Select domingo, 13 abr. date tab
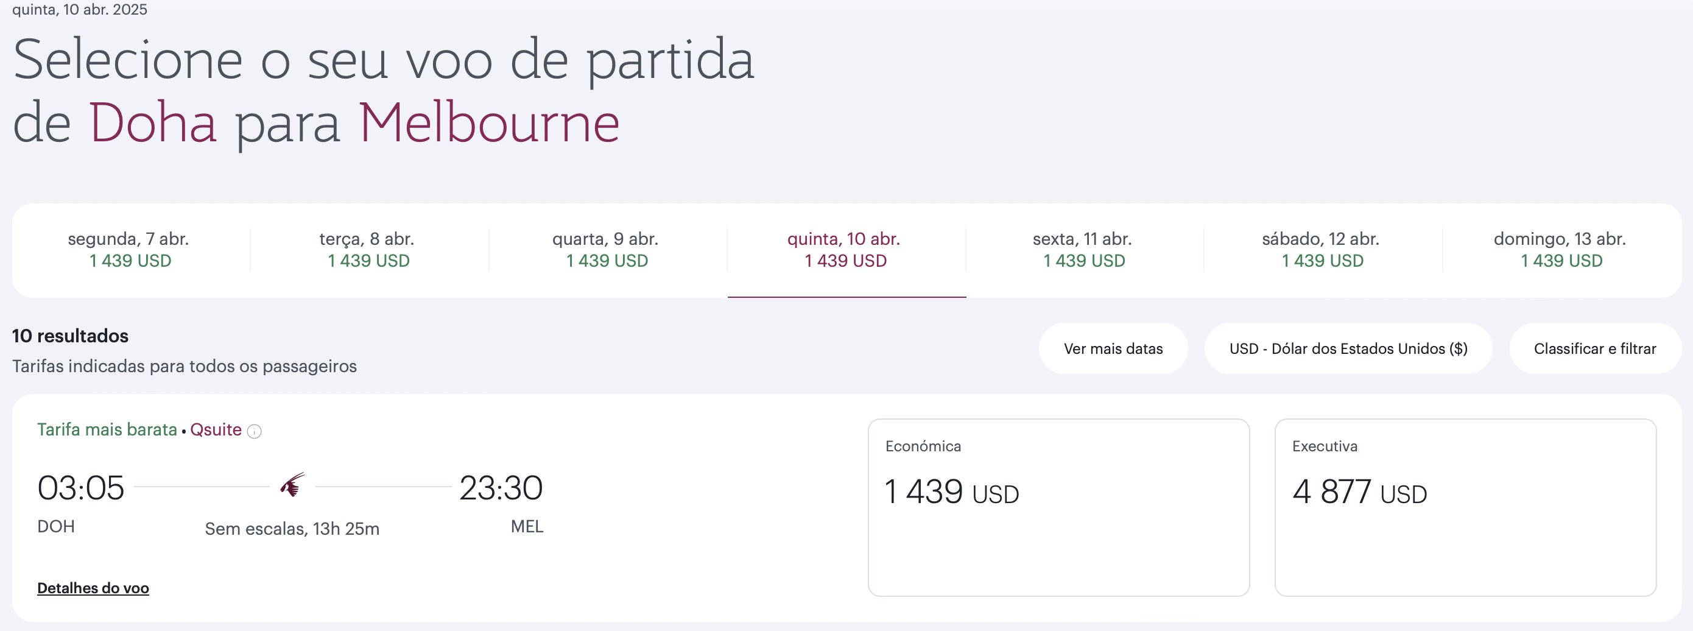The width and height of the screenshot is (1693, 631). tap(1561, 250)
